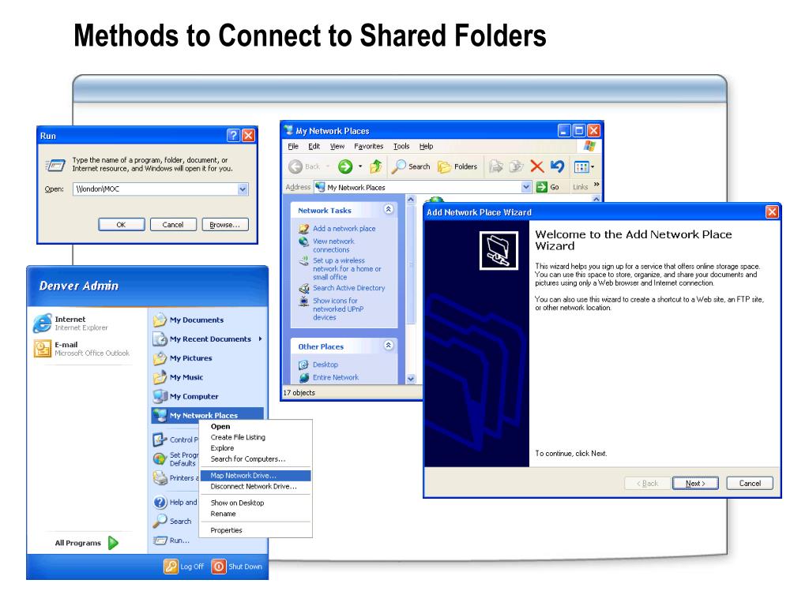
Task: Click Browse in the Run dialog
Action: click(224, 225)
